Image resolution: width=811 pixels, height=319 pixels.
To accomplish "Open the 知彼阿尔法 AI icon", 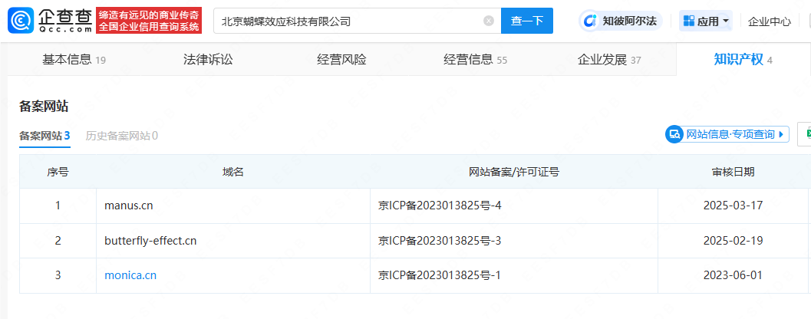I will 590,21.
